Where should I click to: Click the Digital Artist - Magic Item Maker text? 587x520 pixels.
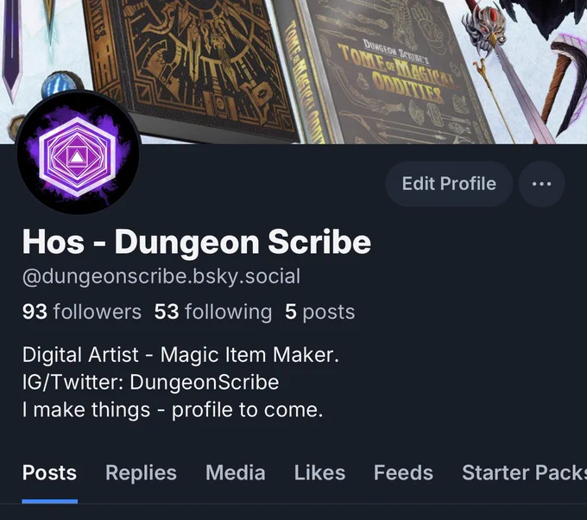(x=180, y=355)
